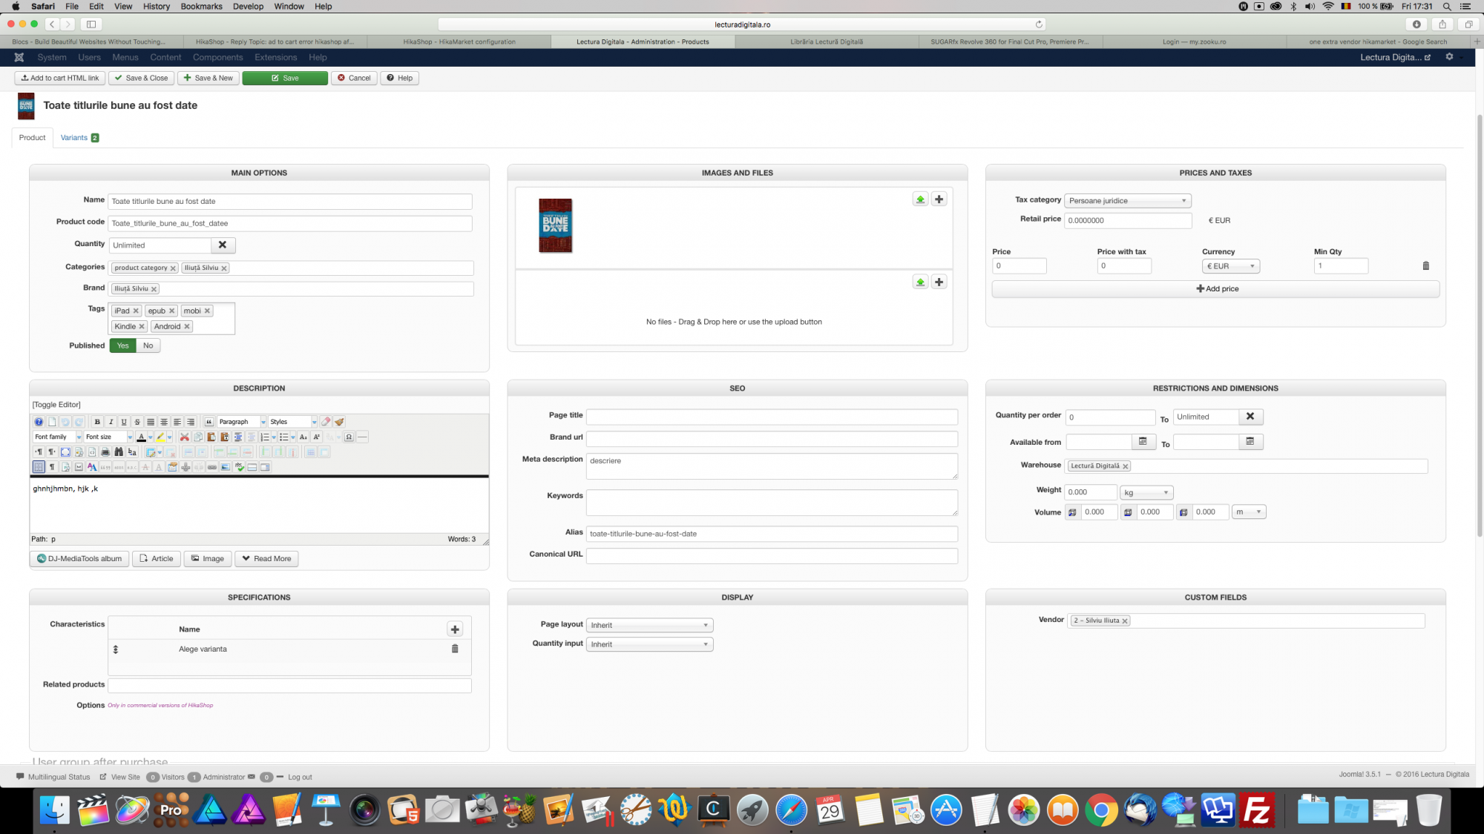Click the red scissors Cut icon

(x=185, y=437)
